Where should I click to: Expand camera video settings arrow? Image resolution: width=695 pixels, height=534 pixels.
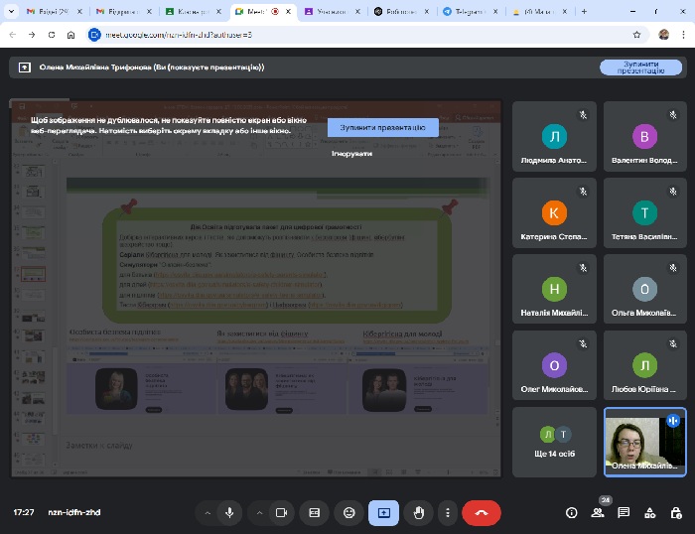click(x=259, y=512)
